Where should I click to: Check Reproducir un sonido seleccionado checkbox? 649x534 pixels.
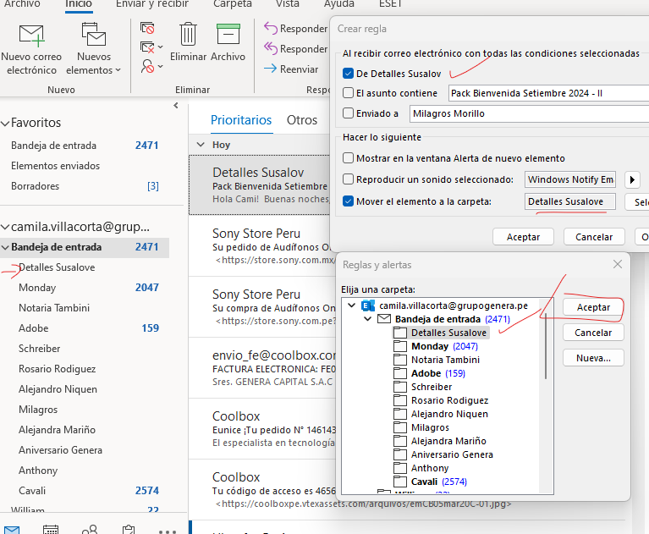[348, 179]
